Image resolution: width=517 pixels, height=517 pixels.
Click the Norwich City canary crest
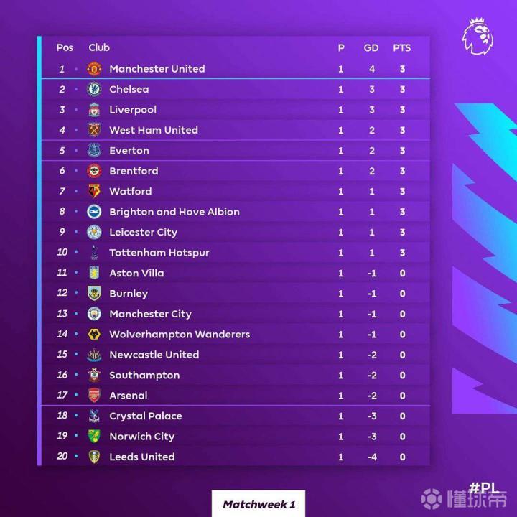[x=94, y=437]
